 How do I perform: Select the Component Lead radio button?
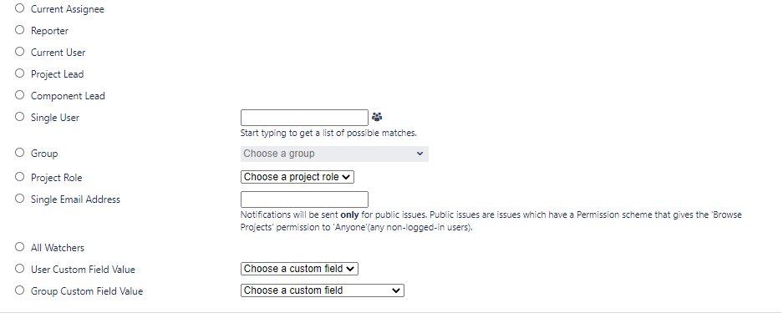19,94
